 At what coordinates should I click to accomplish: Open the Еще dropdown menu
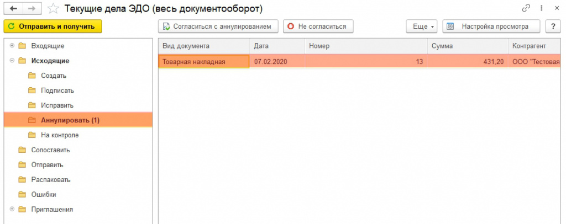(422, 26)
